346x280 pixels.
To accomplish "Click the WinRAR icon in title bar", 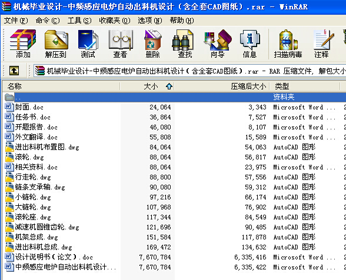I will pyautogui.click(x=6, y=6).
